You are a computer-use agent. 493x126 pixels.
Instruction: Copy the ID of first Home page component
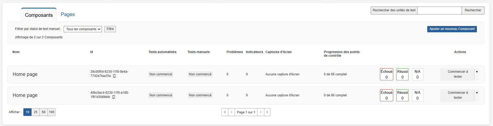tap(114, 76)
